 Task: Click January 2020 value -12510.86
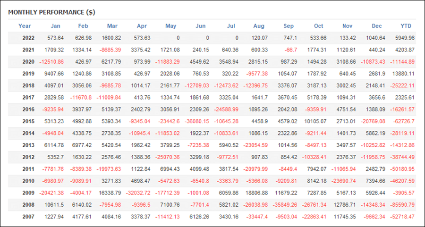tap(51, 62)
